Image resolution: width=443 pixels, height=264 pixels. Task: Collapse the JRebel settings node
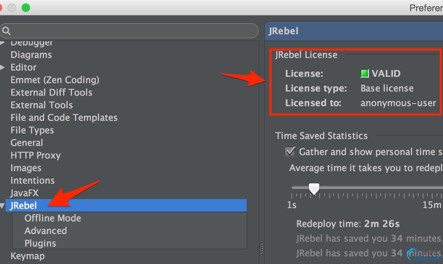(3, 206)
